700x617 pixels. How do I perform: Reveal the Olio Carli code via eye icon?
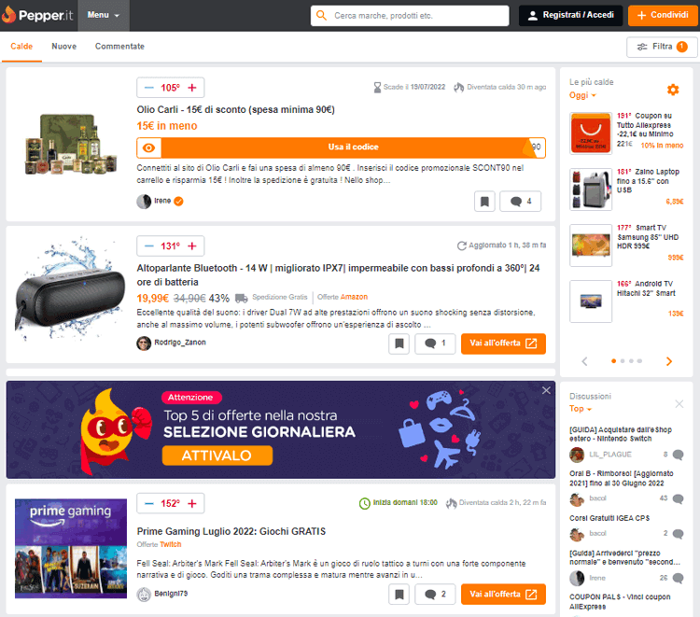pos(147,147)
